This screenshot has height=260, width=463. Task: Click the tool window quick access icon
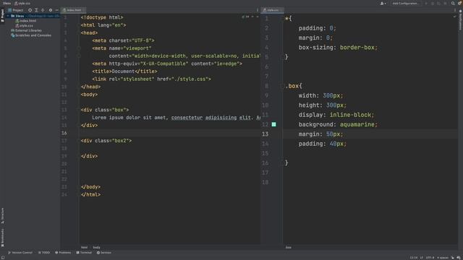pos(3,258)
